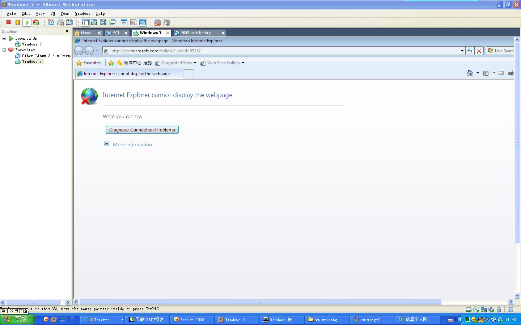
Task: Open the summary view wrench toolbar icon
Action: click(x=124, y=22)
